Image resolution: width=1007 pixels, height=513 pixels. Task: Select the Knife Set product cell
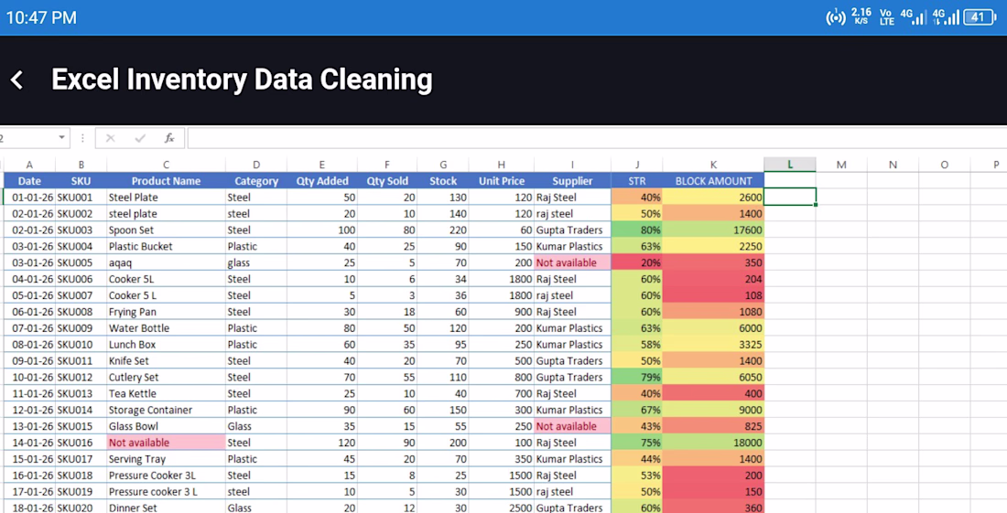click(x=167, y=361)
